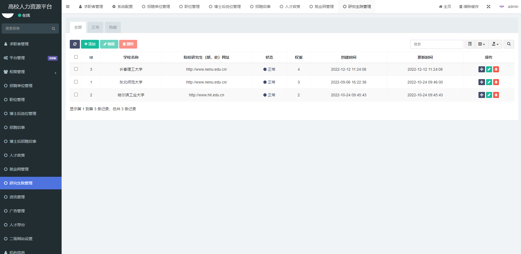Focus the 搜索 input above the table
The height and width of the screenshot is (254, 521).
(436, 44)
